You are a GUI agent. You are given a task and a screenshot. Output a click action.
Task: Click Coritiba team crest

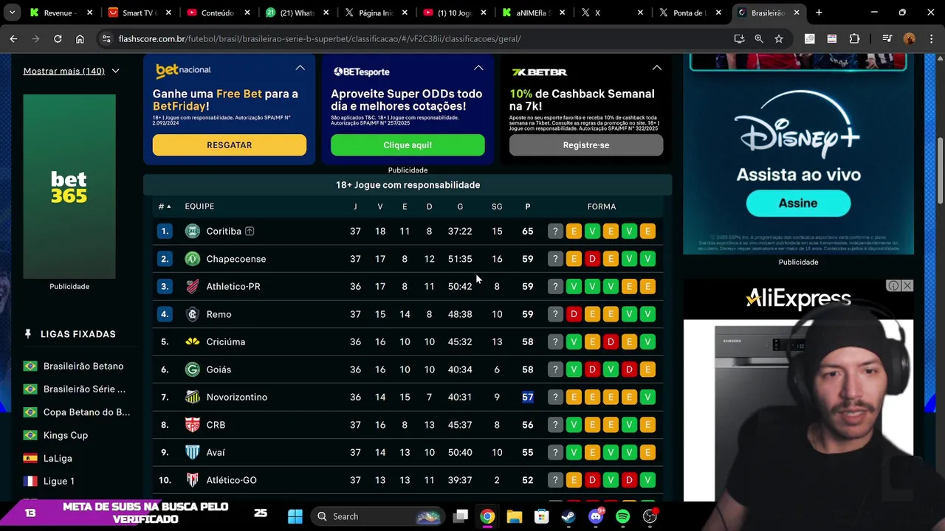pos(192,231)
